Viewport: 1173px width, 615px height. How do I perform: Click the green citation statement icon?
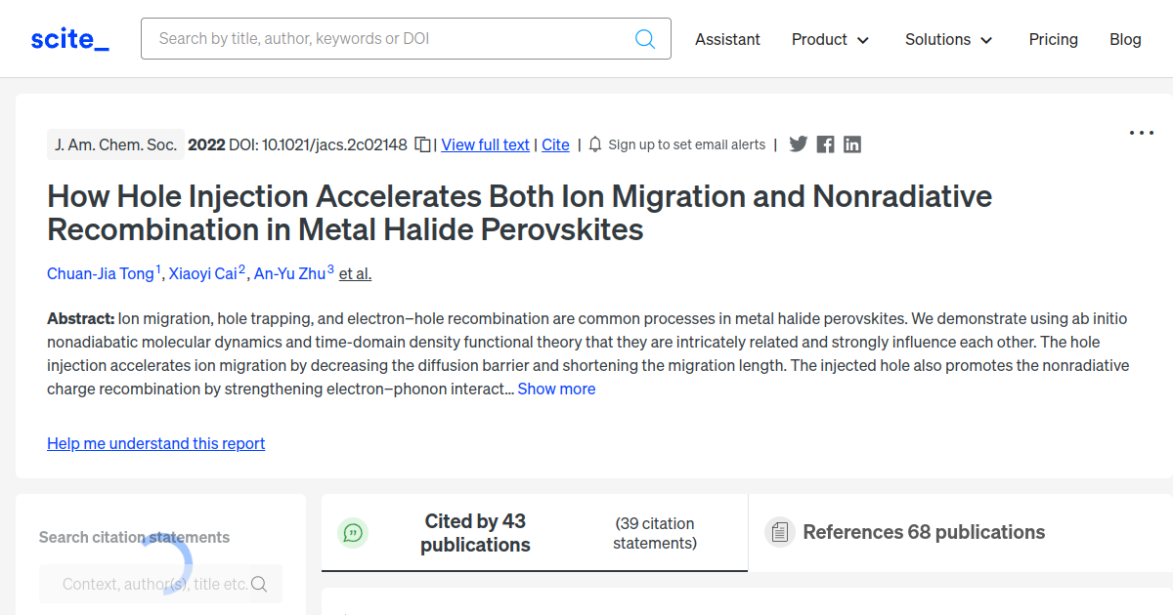point(353,532)
